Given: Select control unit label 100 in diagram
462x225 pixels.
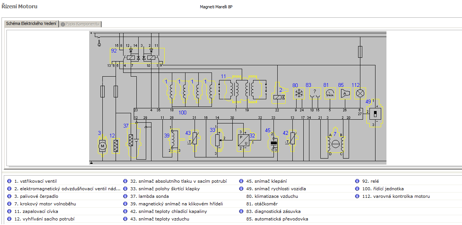Looking at the screenshot, I should pyautogui.click(x=182, y=112).
